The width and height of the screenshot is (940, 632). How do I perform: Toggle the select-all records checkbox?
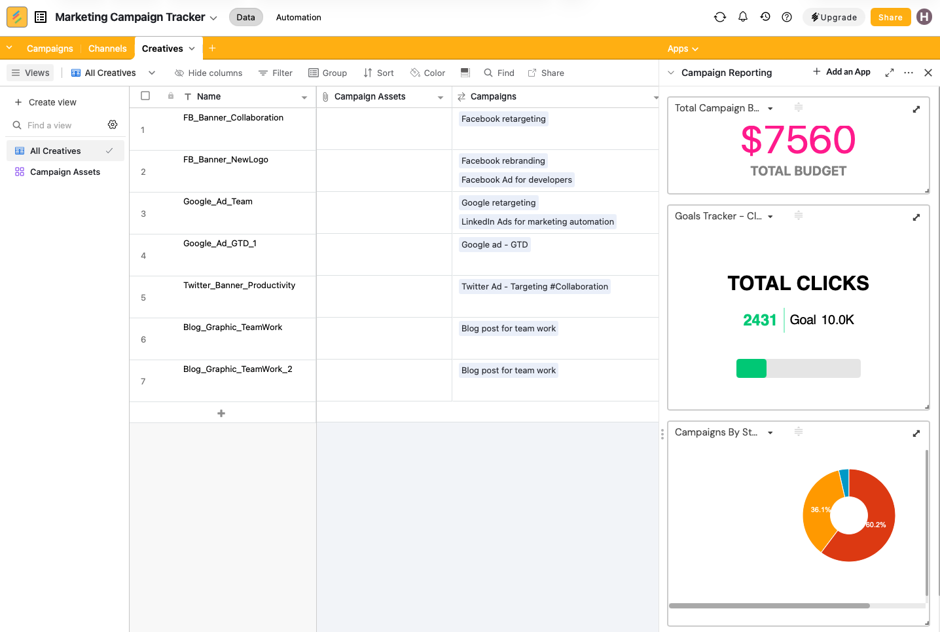145,96
